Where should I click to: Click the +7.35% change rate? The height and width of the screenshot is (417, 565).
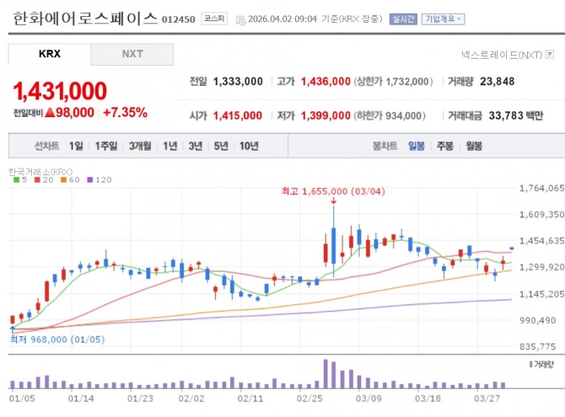pyautogui.click(x=125, y=113)
